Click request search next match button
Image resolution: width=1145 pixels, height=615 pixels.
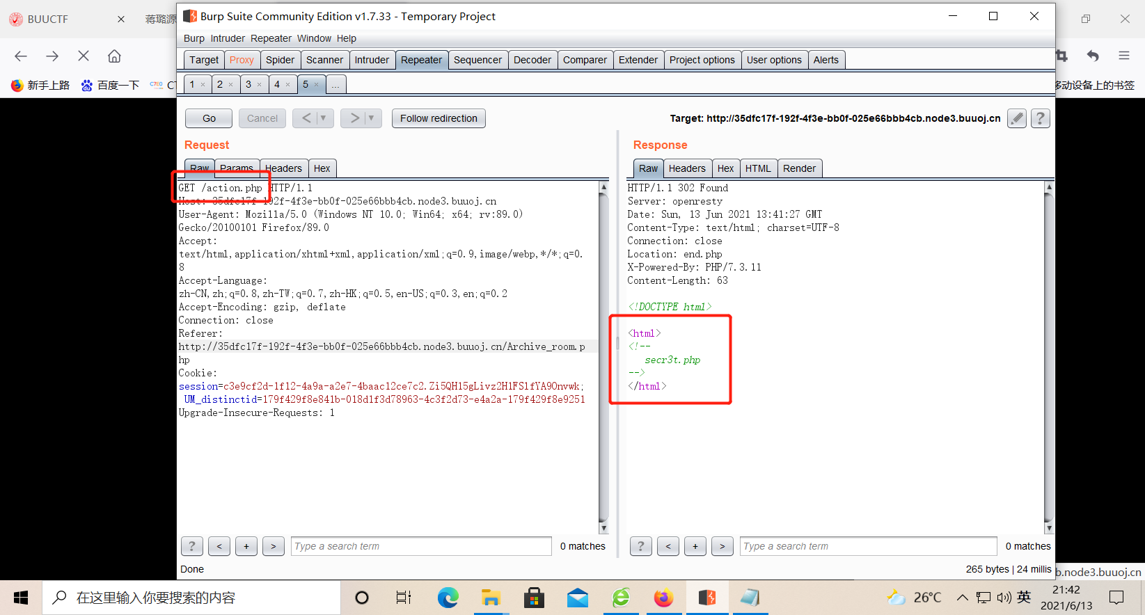pyautogui.click(x=274, y=546)
